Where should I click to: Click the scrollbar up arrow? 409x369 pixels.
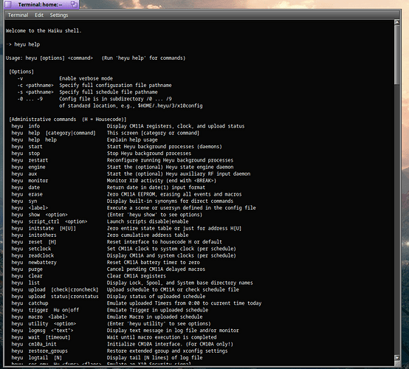point(396,22)
